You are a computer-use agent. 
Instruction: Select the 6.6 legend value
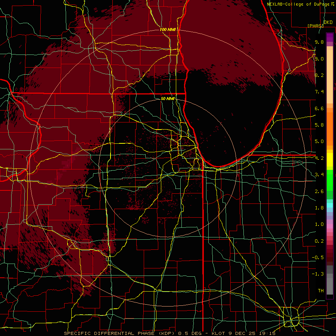point(319,108)
